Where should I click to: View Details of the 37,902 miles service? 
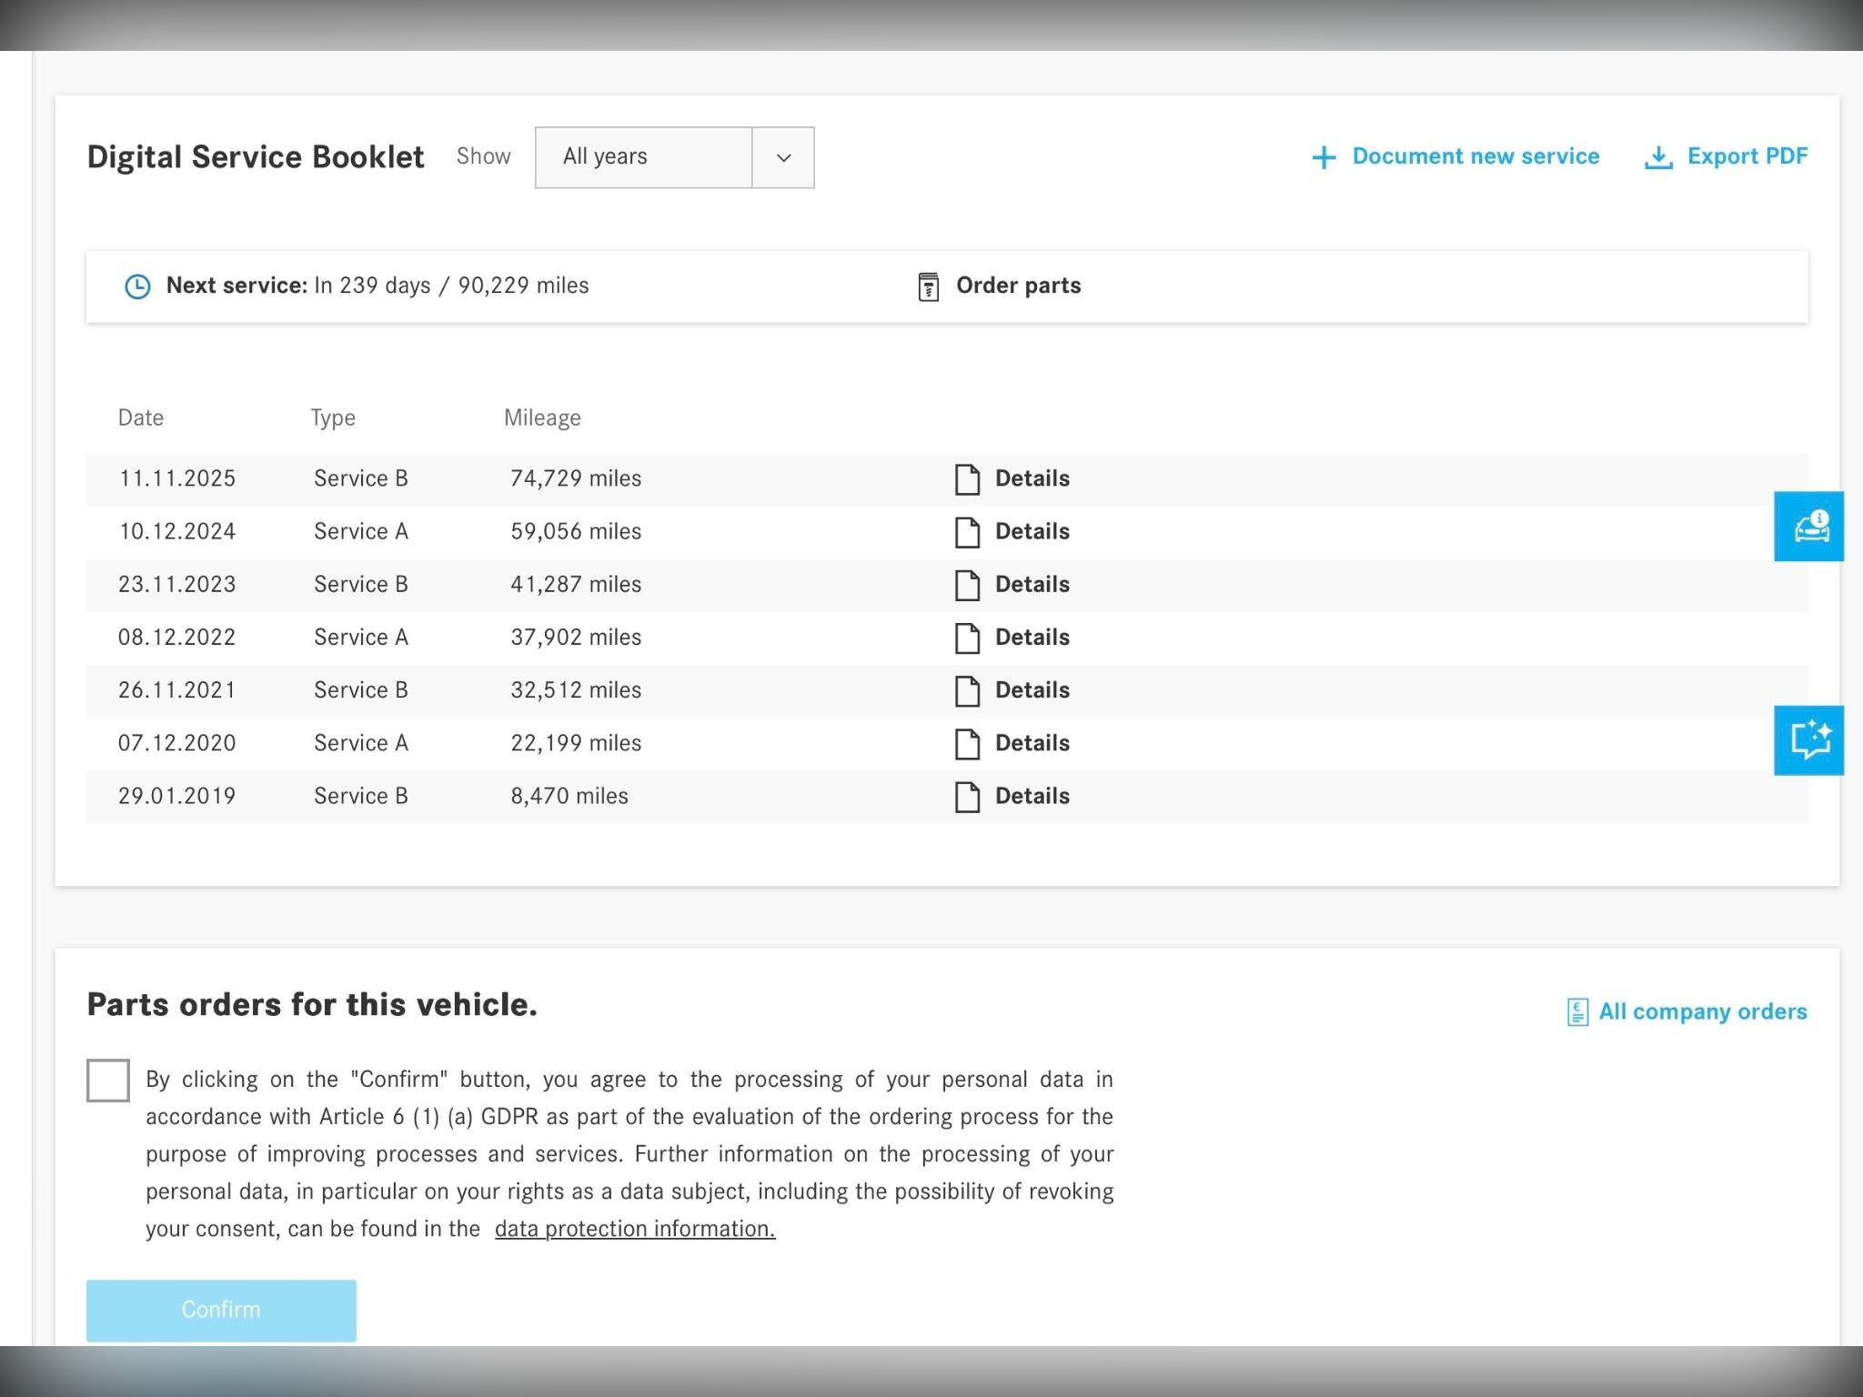point(1032,637)
